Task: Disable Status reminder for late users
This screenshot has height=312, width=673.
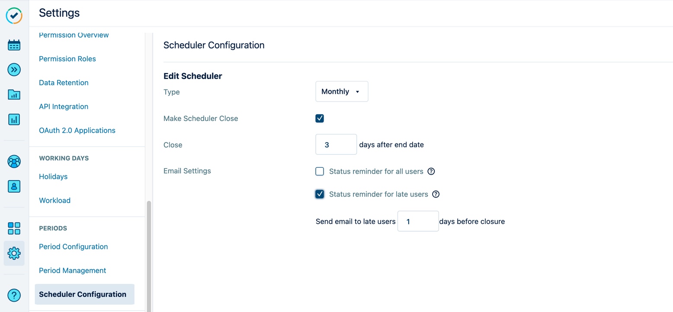Action: point(320,194)
